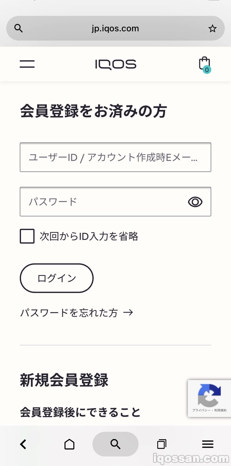Open the hamburger navigation menu

(27, 64)
